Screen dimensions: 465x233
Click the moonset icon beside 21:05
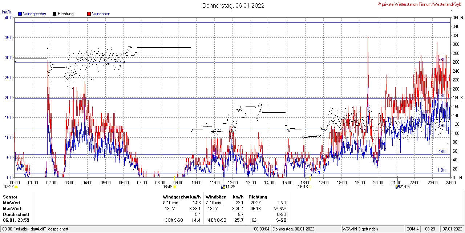397,187
